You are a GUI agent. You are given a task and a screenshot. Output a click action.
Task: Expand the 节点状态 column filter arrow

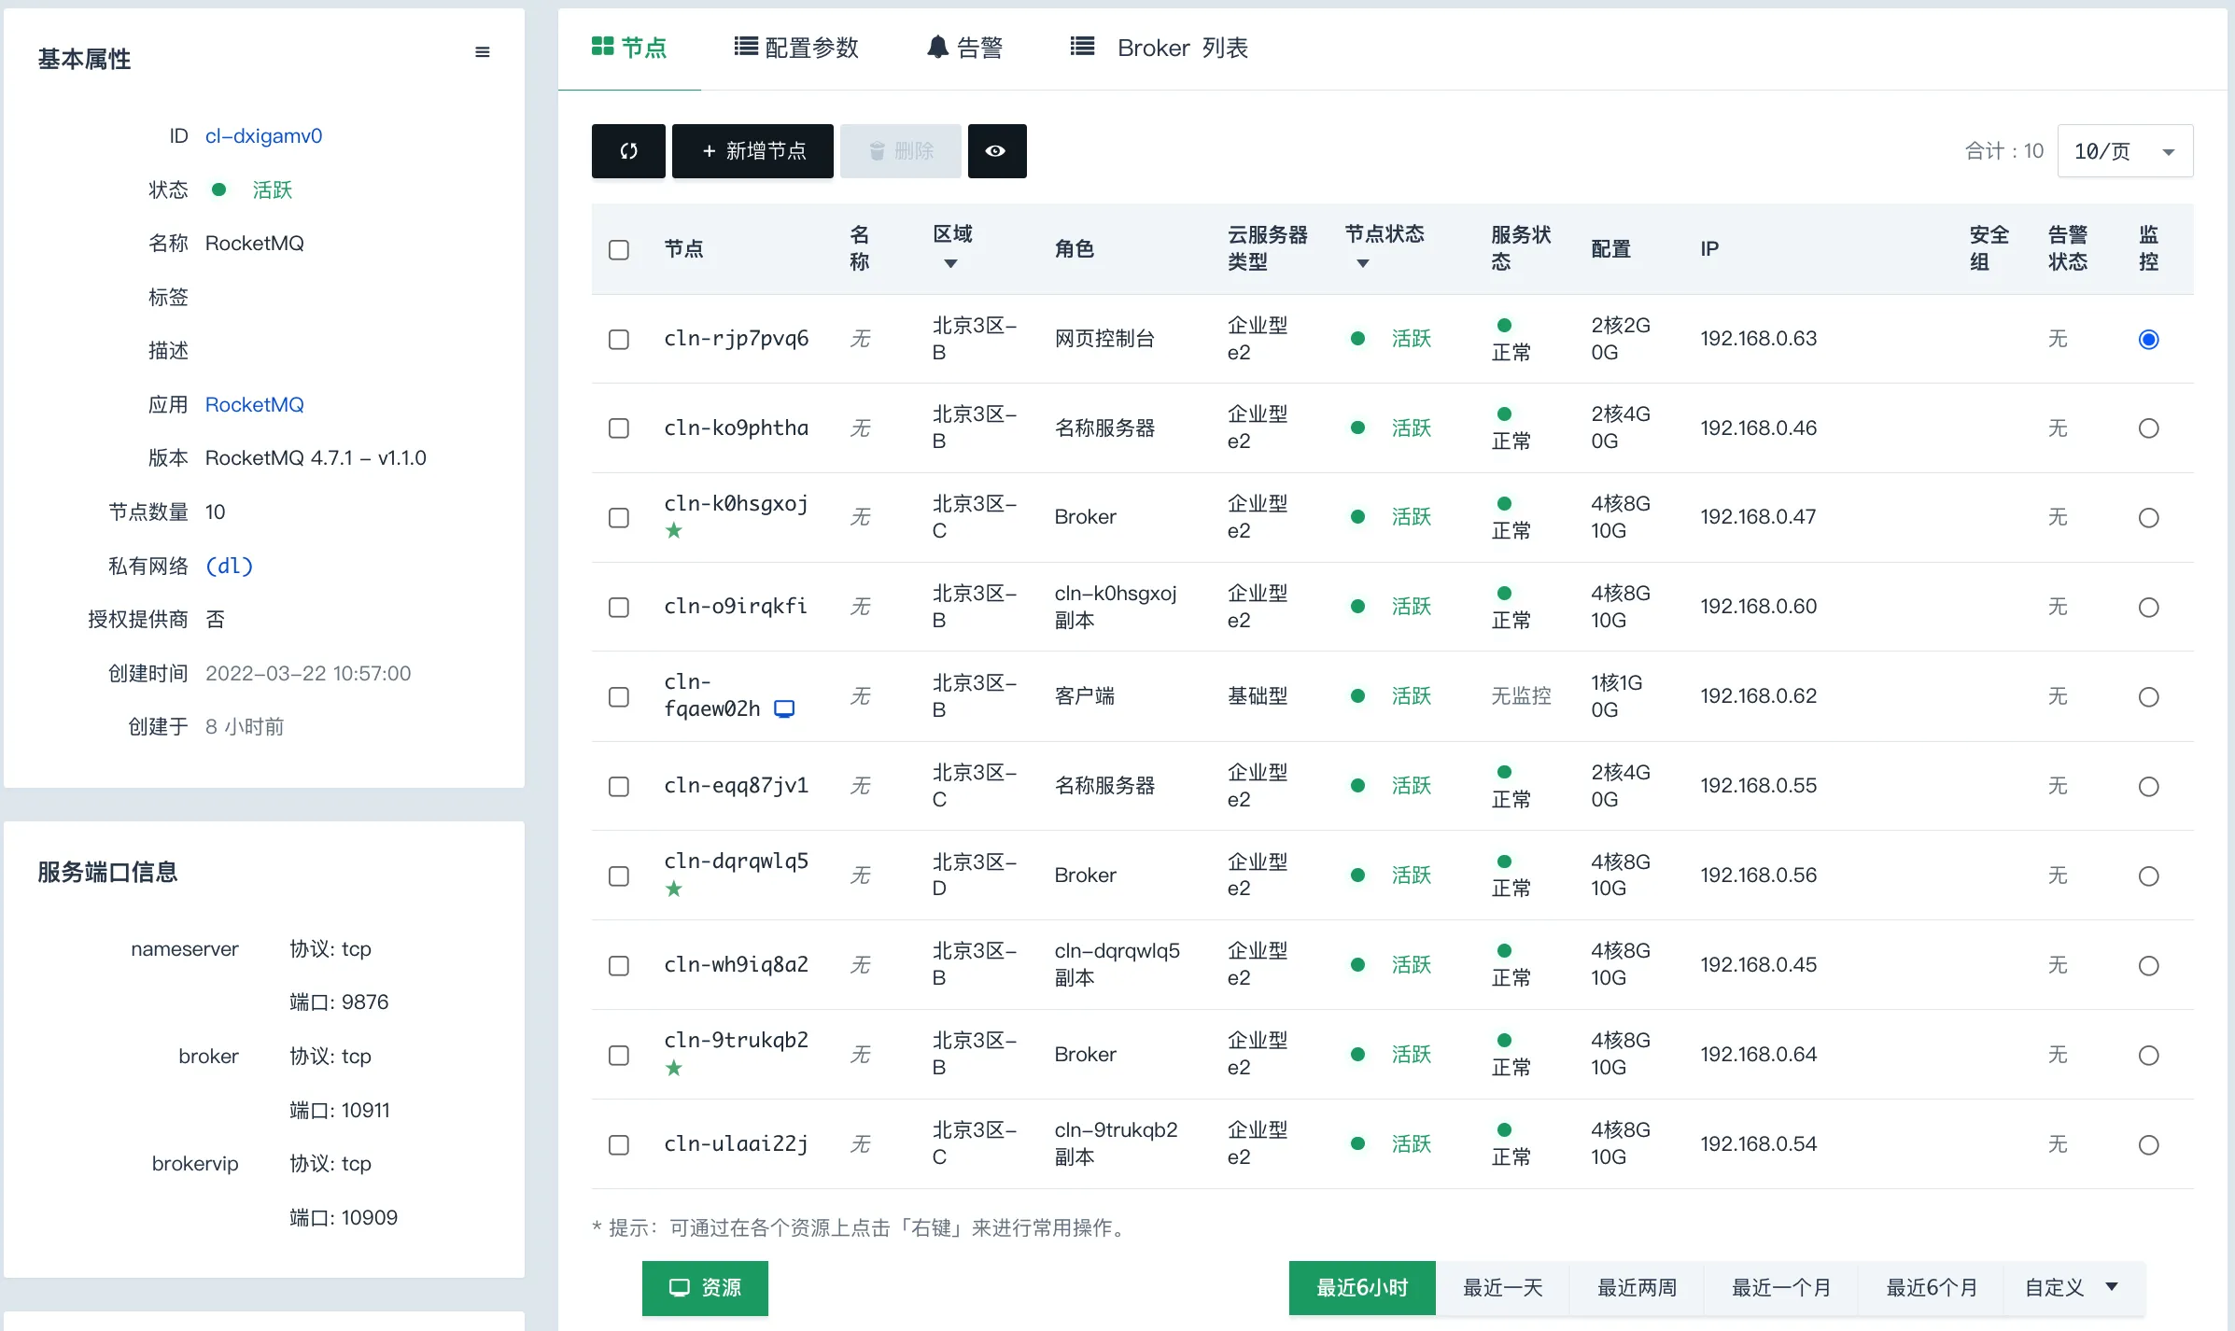click(1363, 264)
